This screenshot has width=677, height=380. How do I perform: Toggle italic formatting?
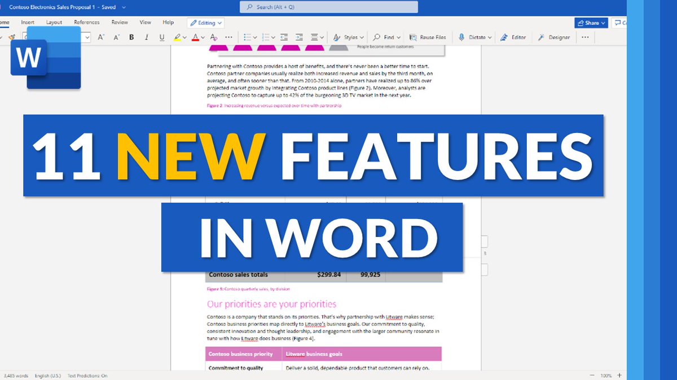tap(147, 37)
